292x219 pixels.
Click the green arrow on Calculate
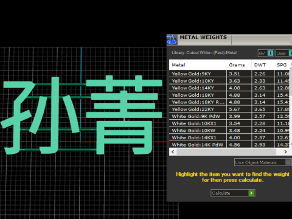tap(251, 193)
